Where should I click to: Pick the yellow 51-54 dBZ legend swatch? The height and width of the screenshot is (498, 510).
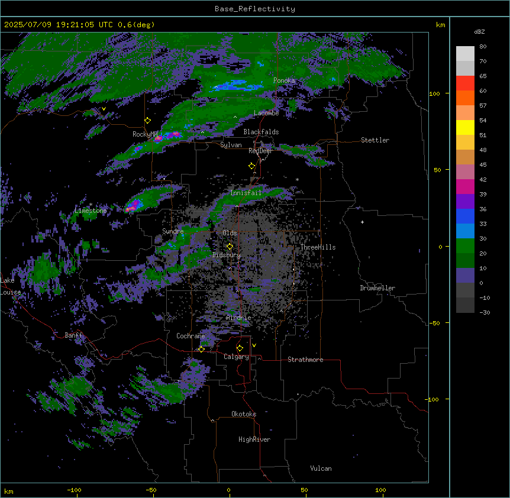pyautogui.click(x=465, y=127)
